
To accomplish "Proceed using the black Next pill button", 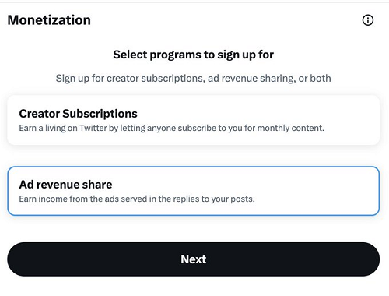I will (x=194, y=259).
